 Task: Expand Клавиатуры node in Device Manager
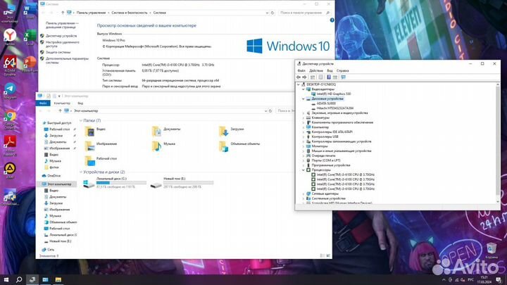coord(303,118)
